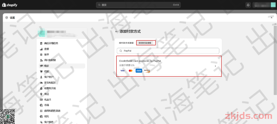Image resolution: width=277 pixels, height=124 pixels.
Task: Click the 税费和关税 icon
Action: [x=41, y=88]
